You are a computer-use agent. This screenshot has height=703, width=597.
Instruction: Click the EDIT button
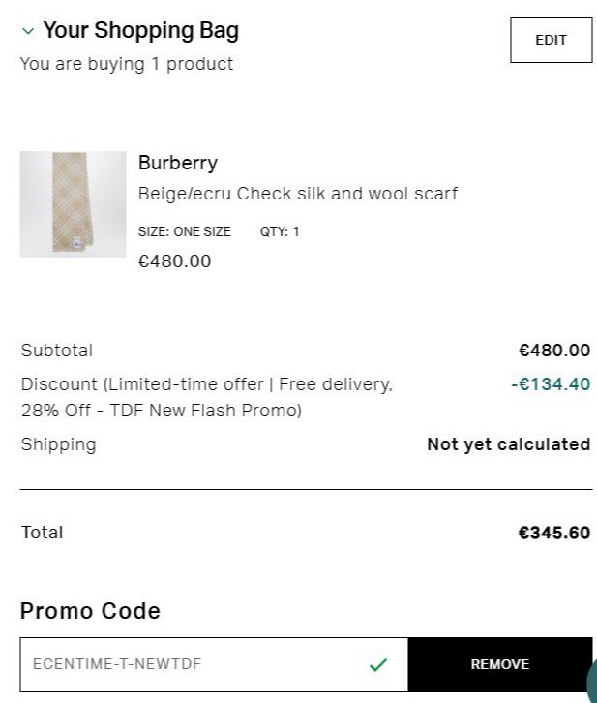pyautogui.click(x=551, y=40)
